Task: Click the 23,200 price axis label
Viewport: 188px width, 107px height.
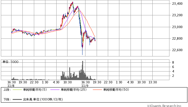Action: [x=177, y=15]
